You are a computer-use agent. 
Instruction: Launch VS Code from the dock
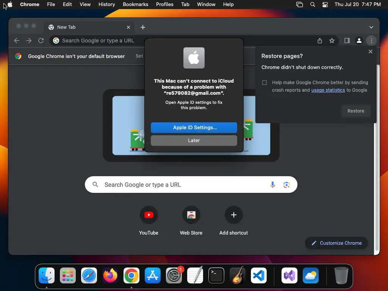coord(258,275)
